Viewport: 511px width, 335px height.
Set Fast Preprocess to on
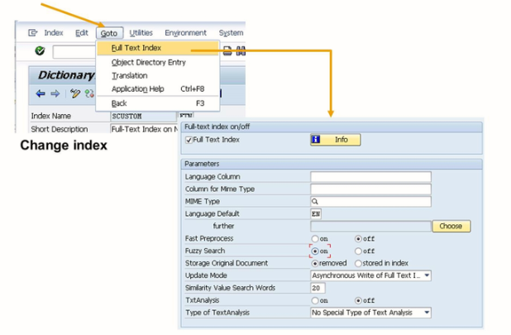(x=315, y=238)
